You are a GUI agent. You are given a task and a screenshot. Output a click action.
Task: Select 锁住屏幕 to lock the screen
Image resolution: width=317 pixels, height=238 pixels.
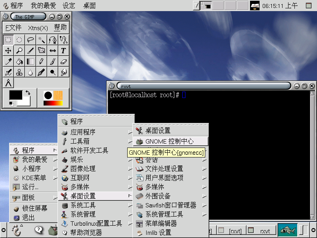point(34,208)
